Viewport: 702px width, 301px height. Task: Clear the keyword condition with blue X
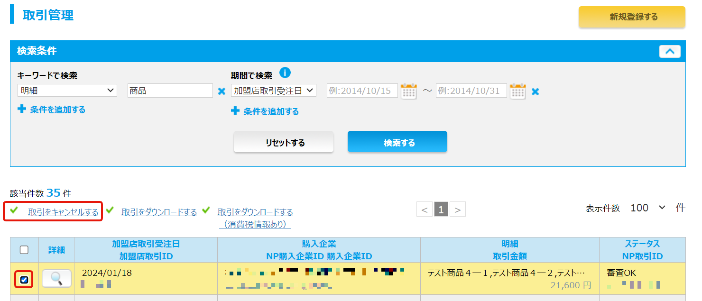coord(222,91)
